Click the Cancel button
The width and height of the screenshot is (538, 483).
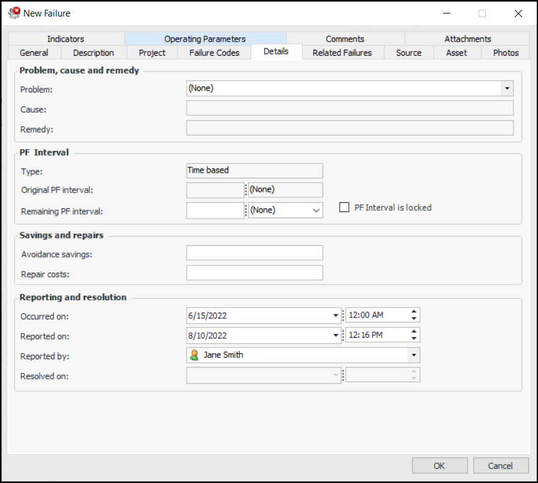click(x=500, y=465)
